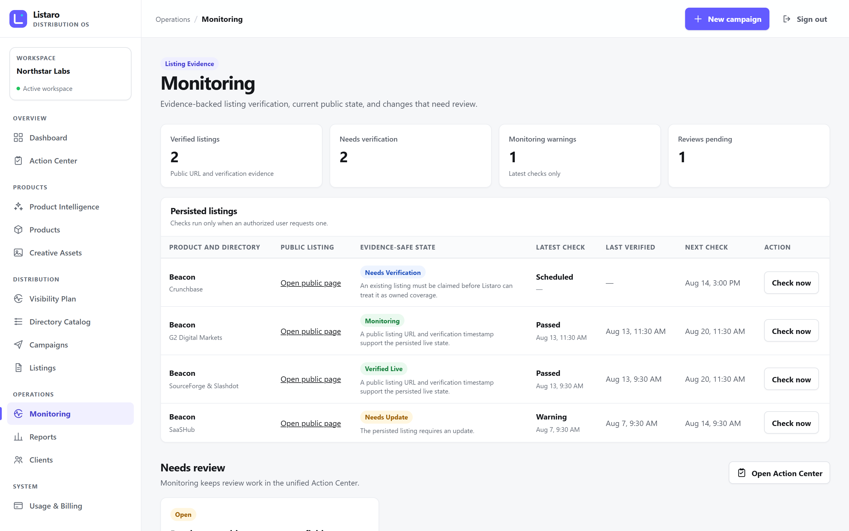Click the Campaigns paper plane icon

coord(18,345)
